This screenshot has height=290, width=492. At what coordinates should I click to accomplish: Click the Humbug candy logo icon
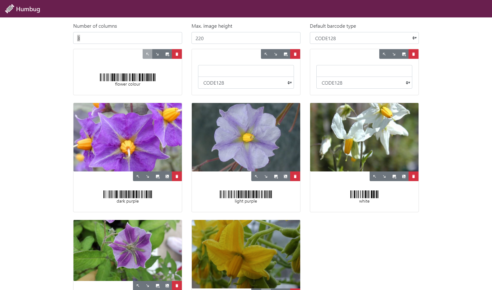click(x=9, y=9)
